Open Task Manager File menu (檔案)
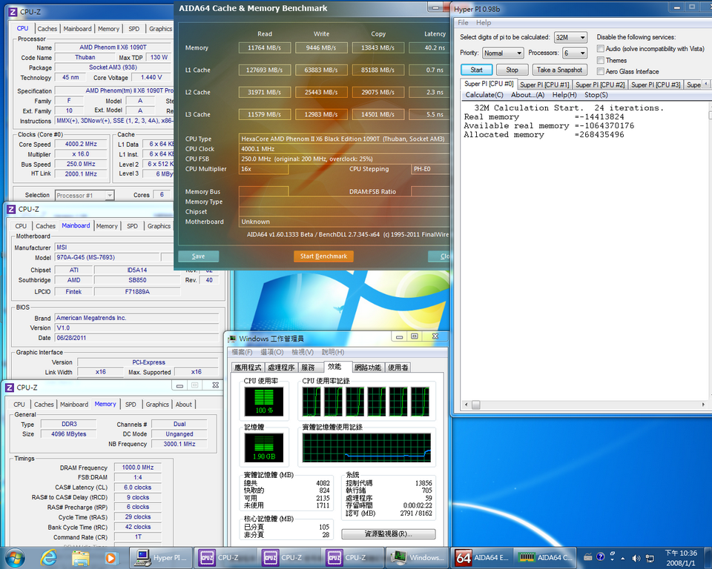712x569 pixels. tap(242, 352)
